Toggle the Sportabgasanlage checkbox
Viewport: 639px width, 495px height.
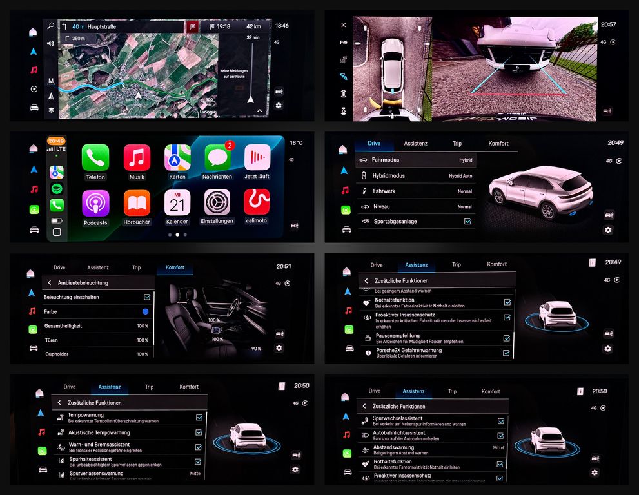pos(467,221)
